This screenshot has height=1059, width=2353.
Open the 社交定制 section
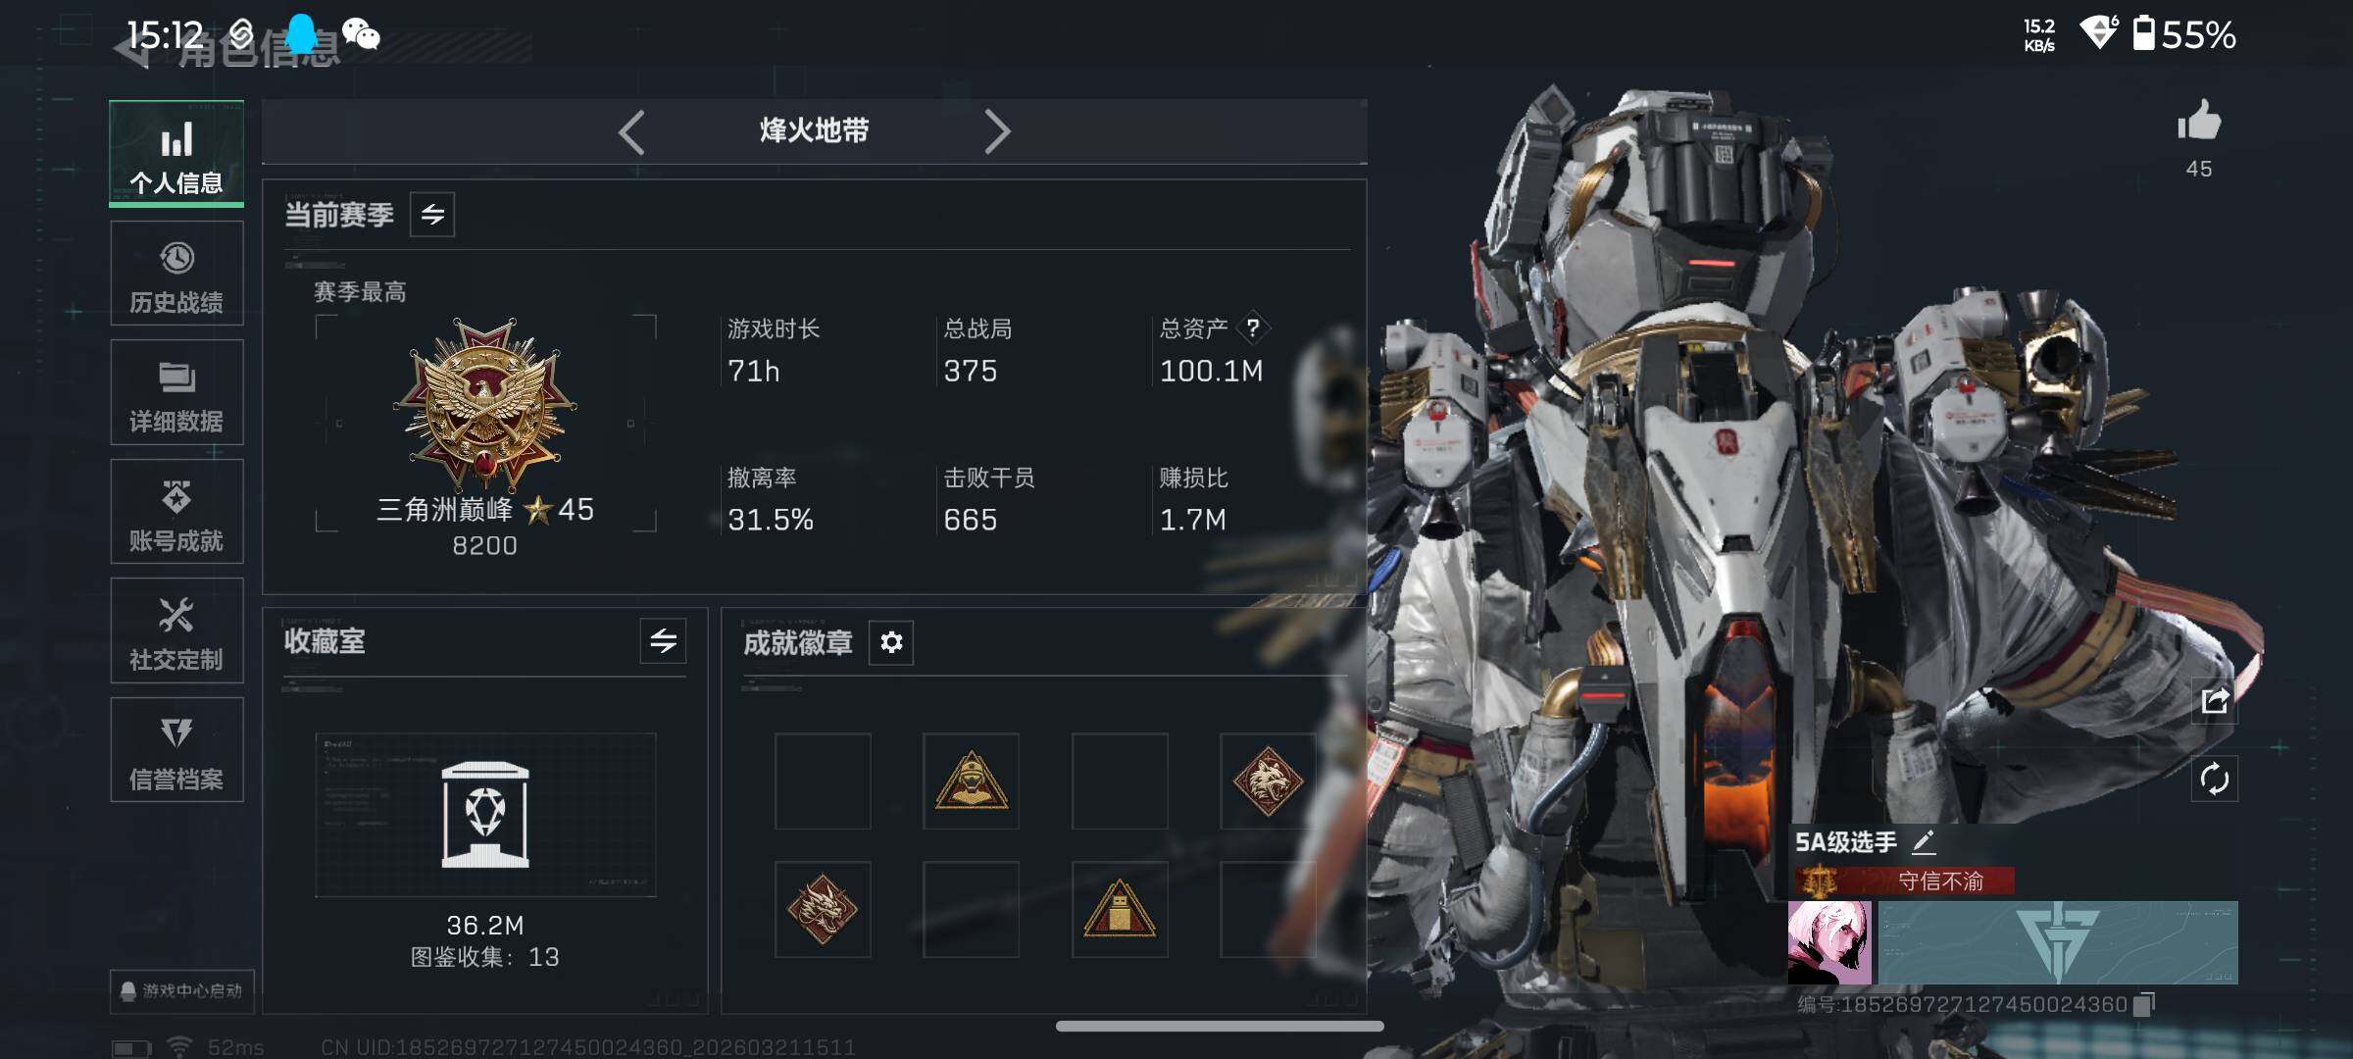(176, 630)
